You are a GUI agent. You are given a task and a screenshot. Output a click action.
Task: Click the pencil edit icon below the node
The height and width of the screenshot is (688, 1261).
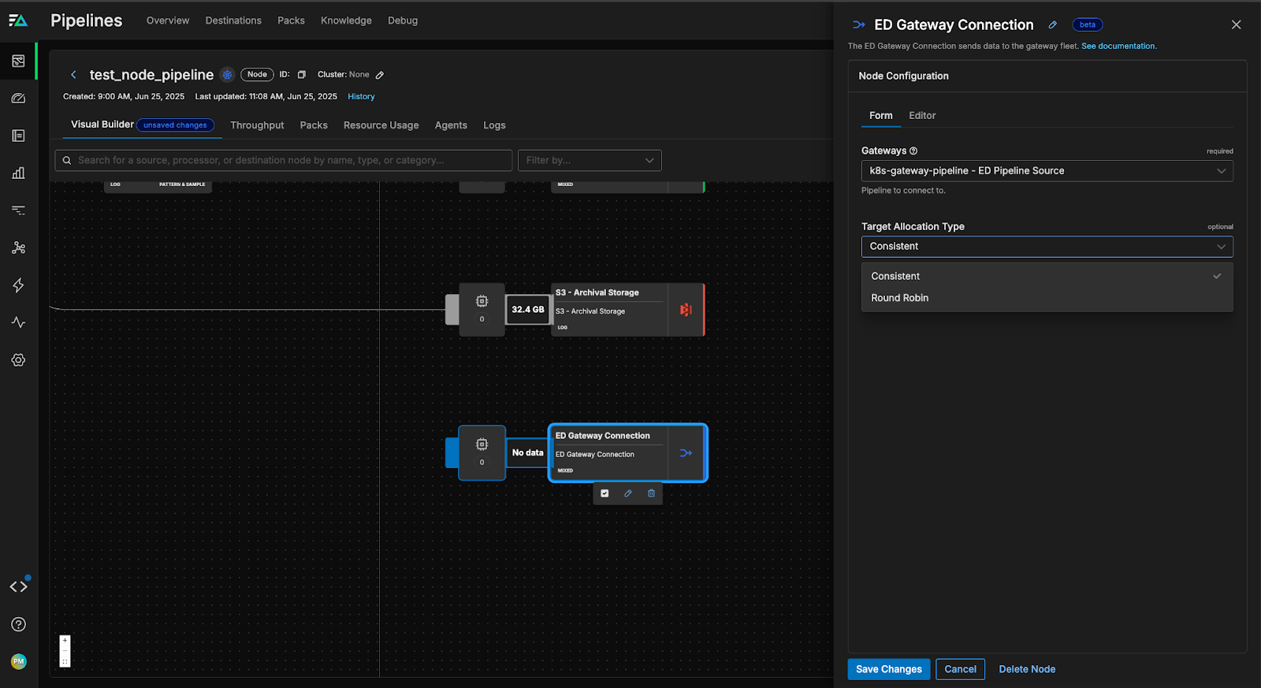click(x=628, y=493)
